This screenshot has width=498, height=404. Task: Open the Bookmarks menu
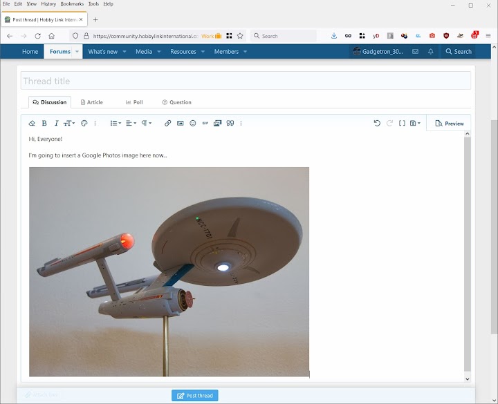tap(72, 4)
